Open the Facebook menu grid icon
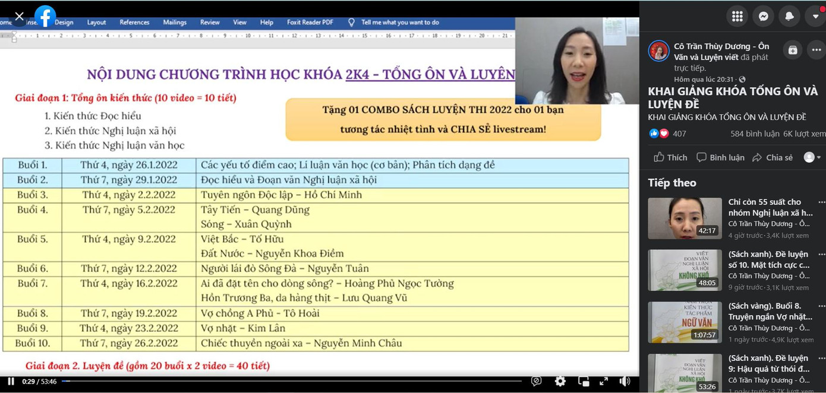This screenshot has height=393, width=826. (737, 17)
